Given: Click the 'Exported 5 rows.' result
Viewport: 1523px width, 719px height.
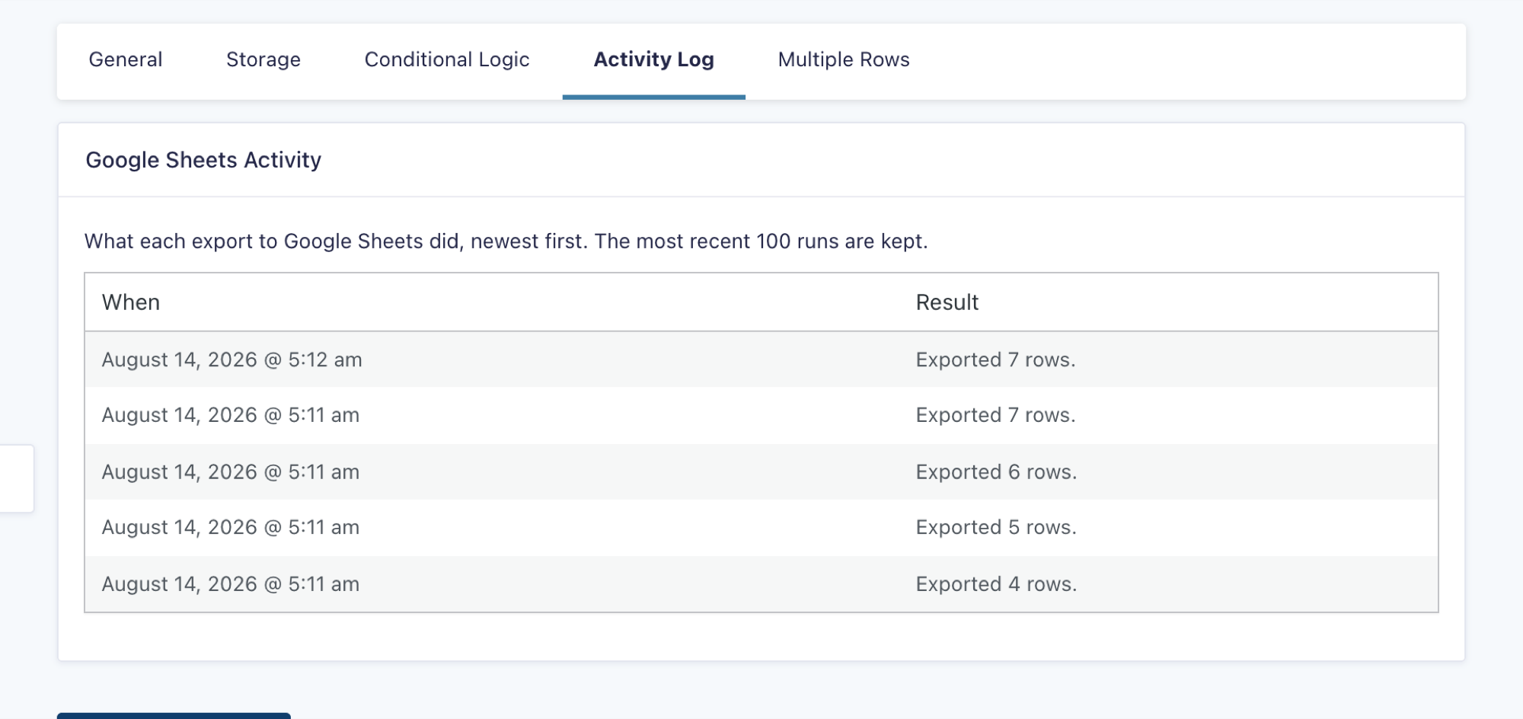Looking at the screenshot, I should 996,527.
